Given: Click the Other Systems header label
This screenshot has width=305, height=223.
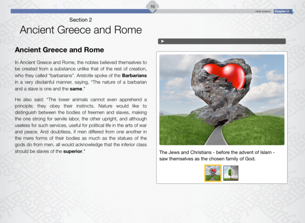Looking at the screenshot, I should (262, 11).
